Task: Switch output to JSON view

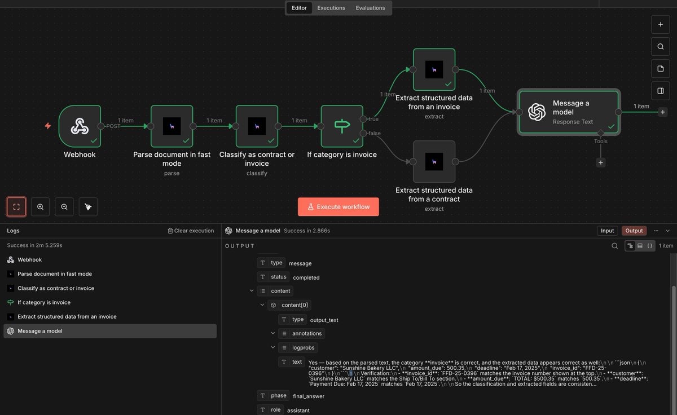Action: click(x=649, y=246)
